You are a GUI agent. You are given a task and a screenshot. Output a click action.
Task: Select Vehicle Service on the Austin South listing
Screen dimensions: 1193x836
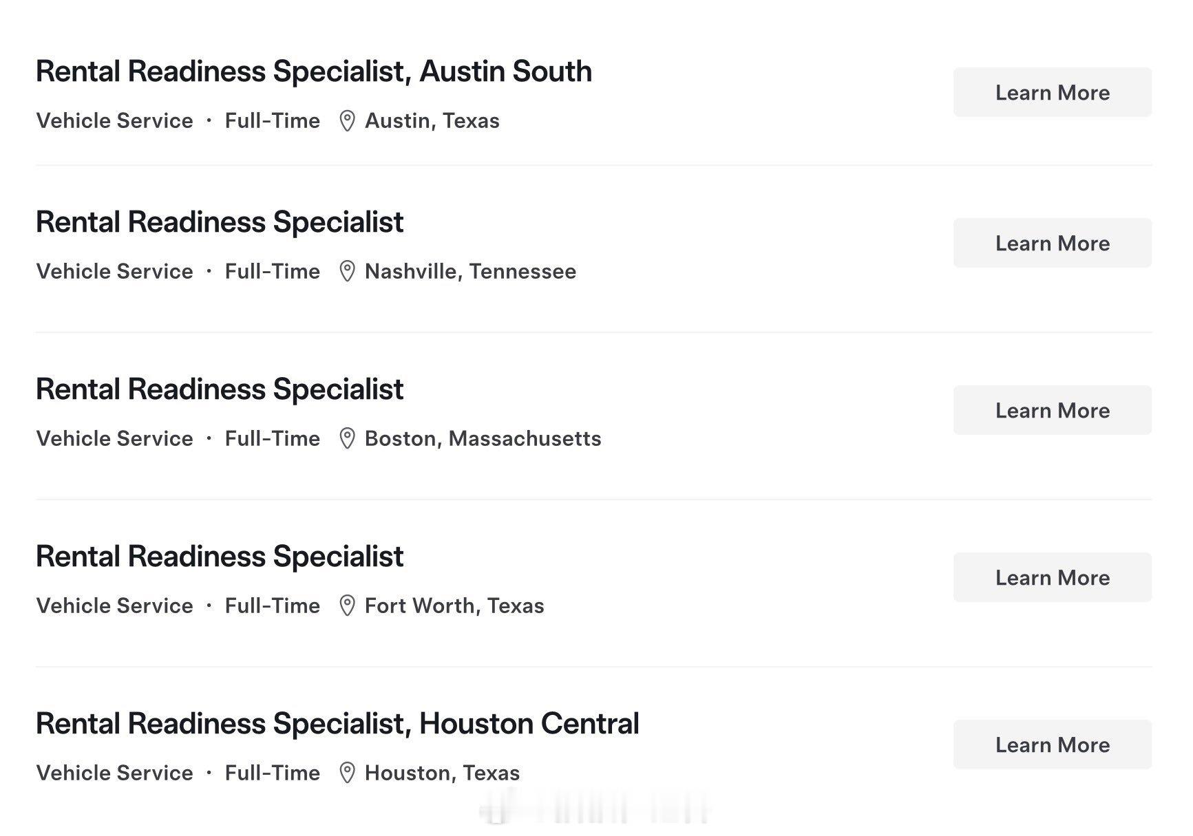click(114, 121)
